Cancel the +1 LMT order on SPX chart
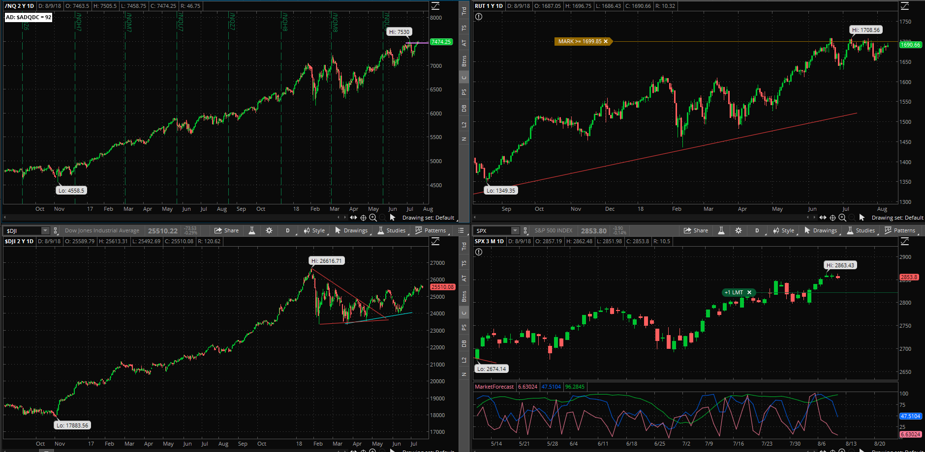 click(749, 292)
